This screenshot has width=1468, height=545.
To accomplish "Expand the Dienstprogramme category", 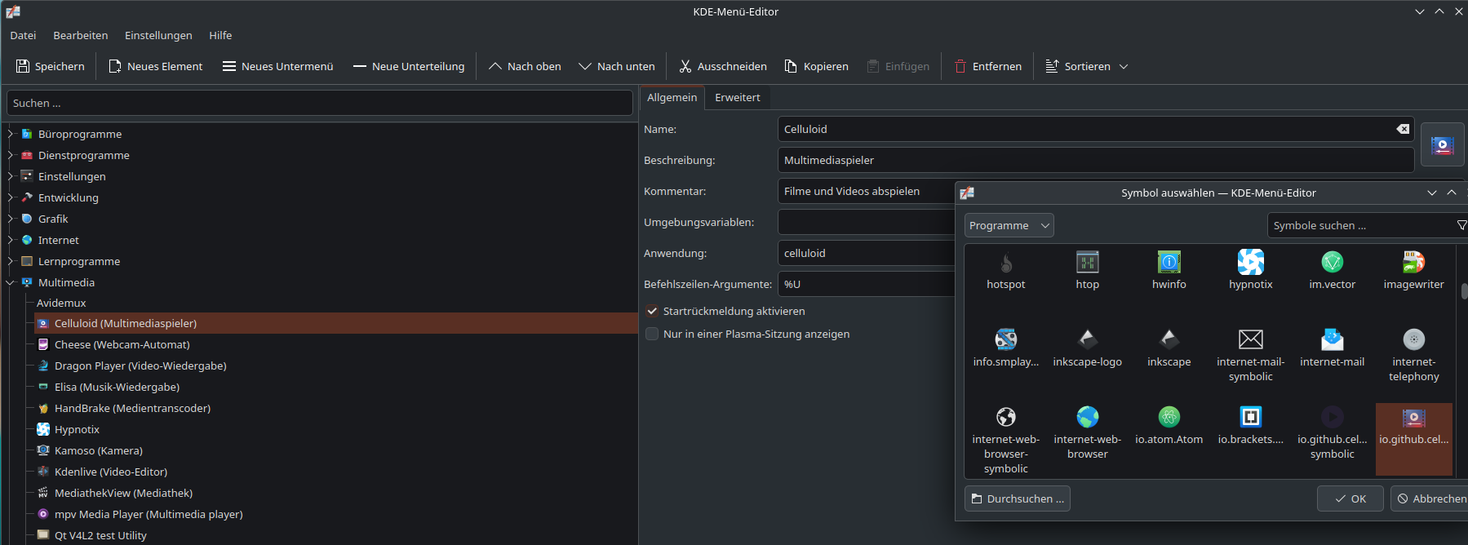I will [11, 155].
